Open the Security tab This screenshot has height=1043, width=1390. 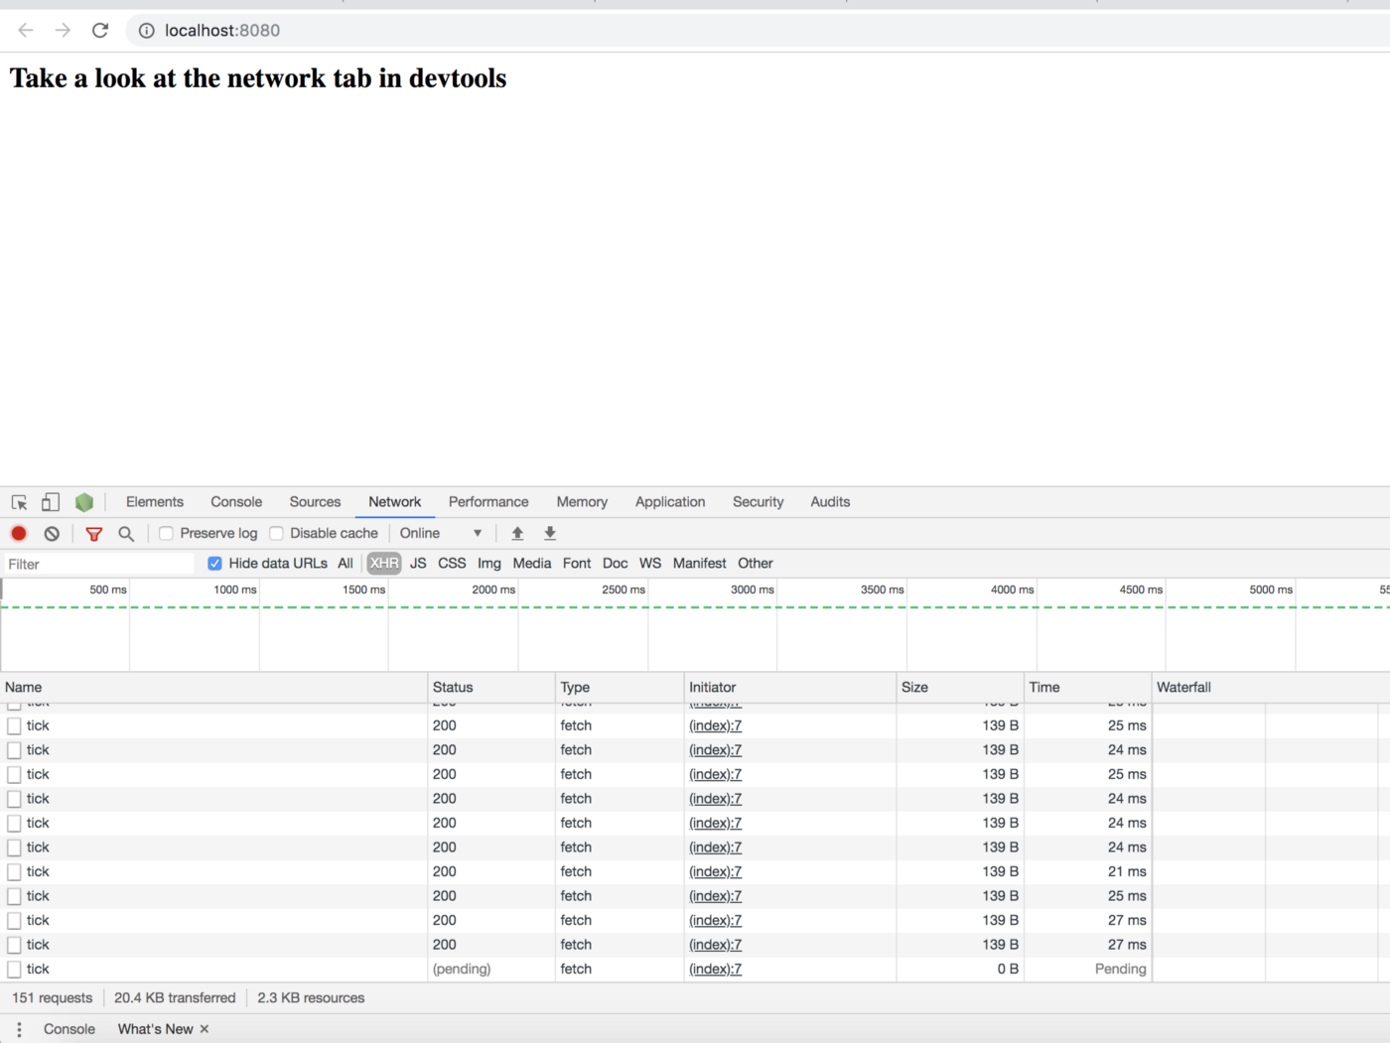click(759, 502)
